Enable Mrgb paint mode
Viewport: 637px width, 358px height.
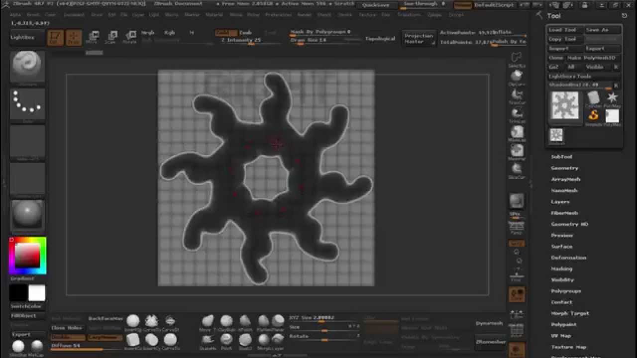[148, 32]
